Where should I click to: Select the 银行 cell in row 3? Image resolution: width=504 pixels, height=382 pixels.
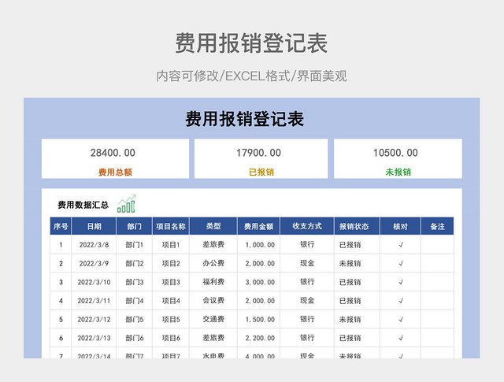[x=307, y=282]
